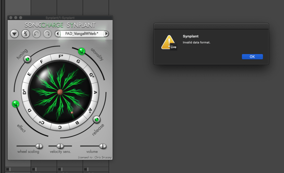Click the PAD_VangelWVerb preset name field

point(82,34)
